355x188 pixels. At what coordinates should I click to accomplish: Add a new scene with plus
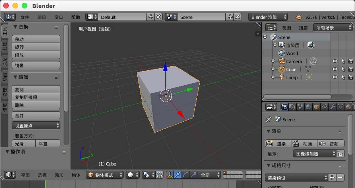(230, 17)
